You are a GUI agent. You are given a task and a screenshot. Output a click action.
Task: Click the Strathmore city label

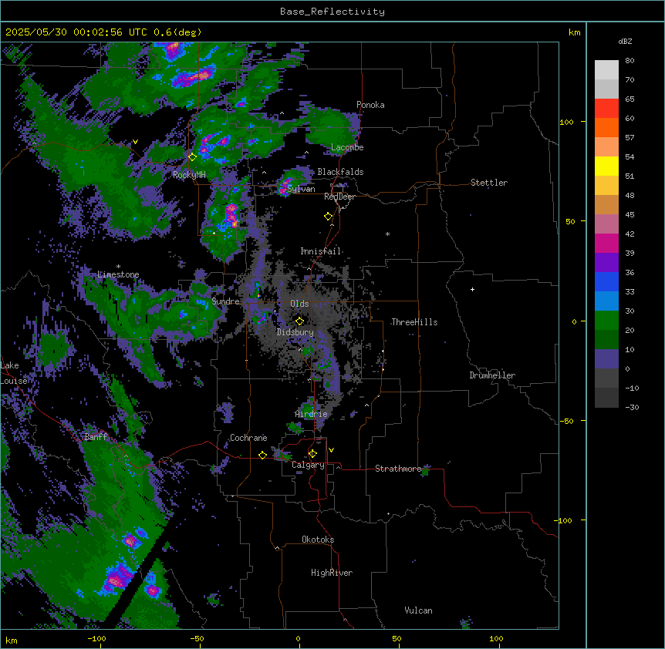click(398, 469)
